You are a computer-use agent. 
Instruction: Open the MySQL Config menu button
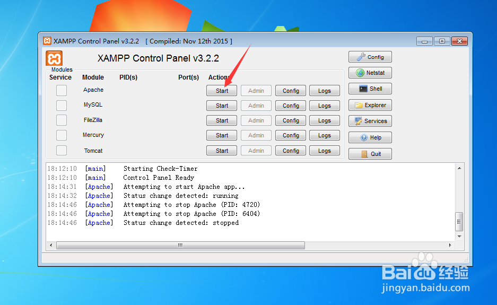pyautogui.click(x=291, y=106)
